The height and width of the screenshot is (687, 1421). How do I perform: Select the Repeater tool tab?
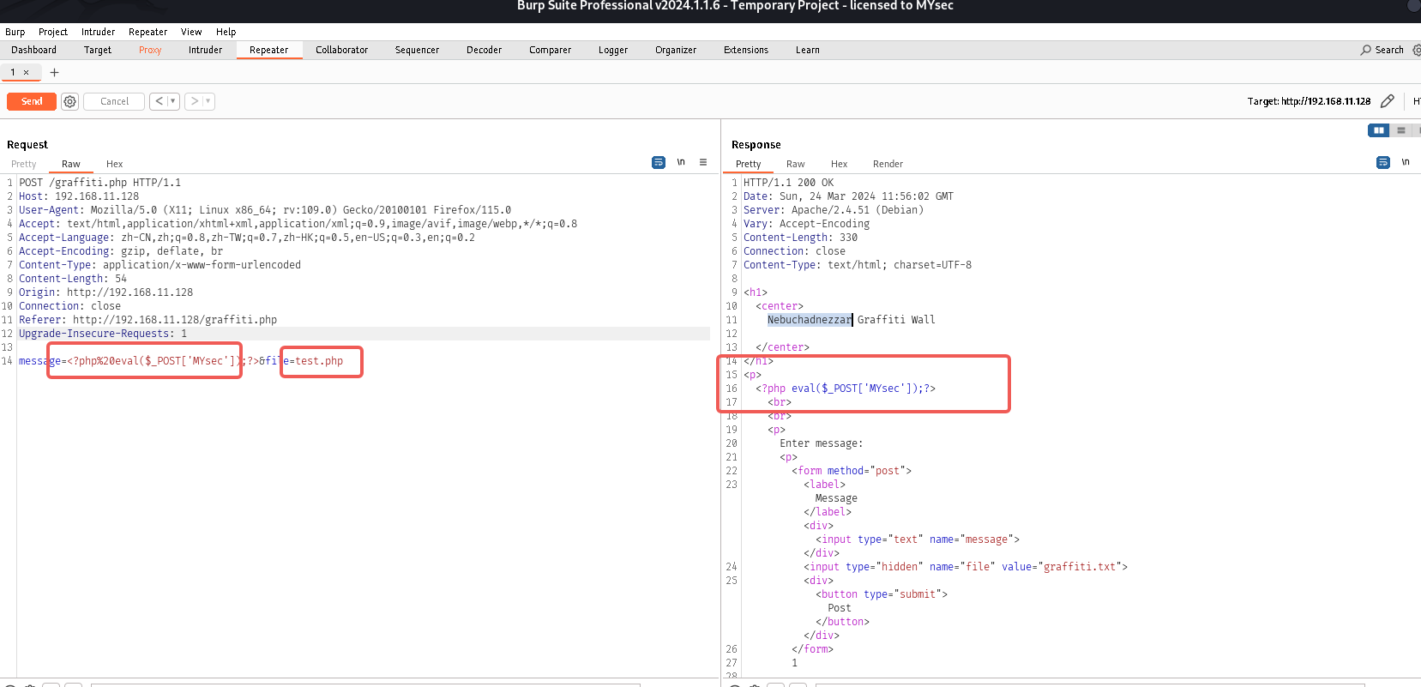(x=268, y=50)
